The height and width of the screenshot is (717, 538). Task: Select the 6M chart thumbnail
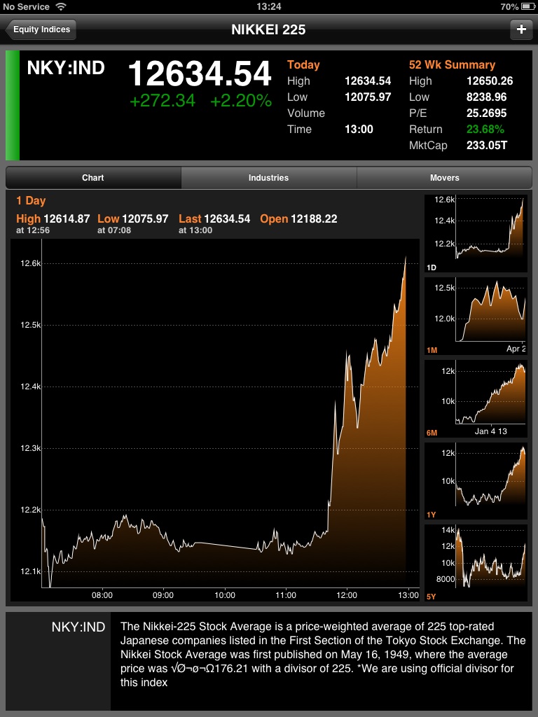476,398
